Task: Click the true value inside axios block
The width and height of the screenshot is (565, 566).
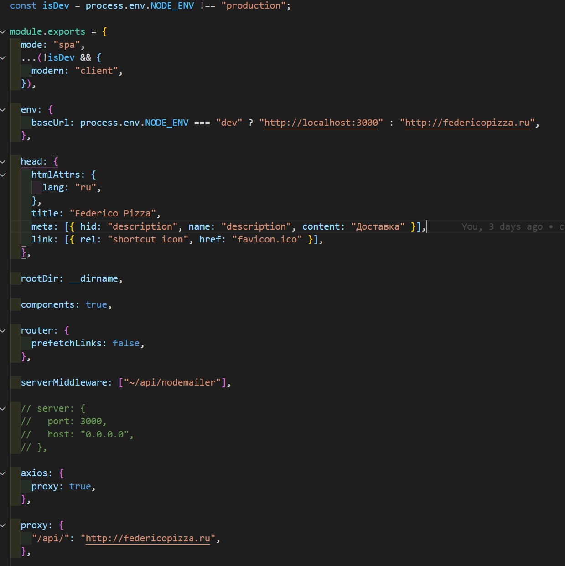Action: click(x=80, y=486)
